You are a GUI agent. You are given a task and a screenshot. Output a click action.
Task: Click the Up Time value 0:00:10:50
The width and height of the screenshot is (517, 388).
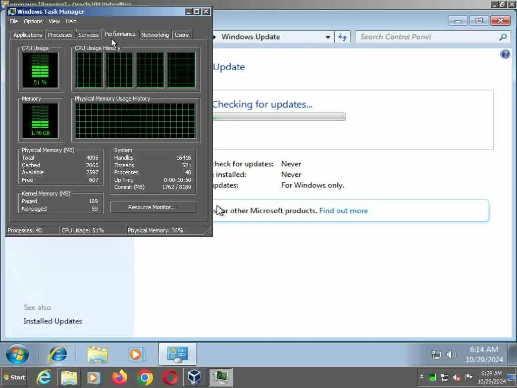point(177,180)
